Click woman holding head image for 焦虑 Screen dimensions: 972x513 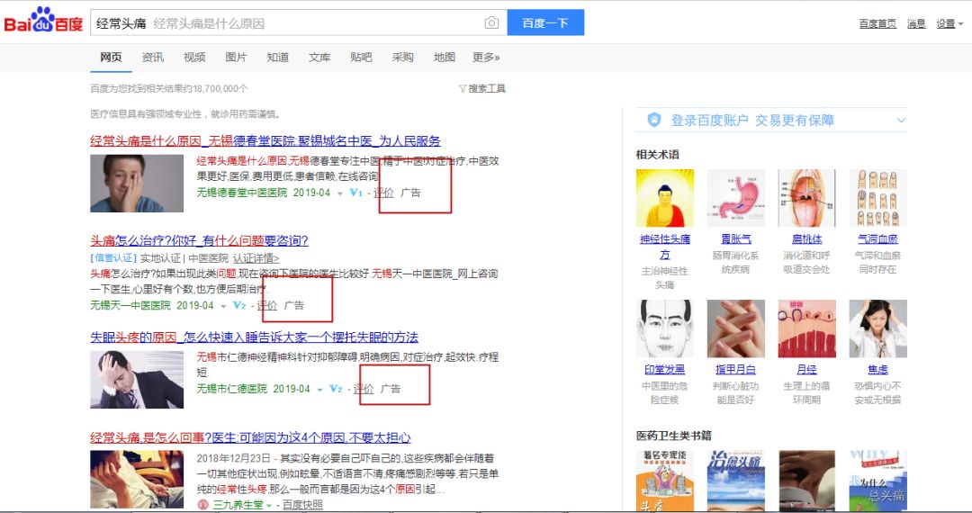click(x=877, y=329)
